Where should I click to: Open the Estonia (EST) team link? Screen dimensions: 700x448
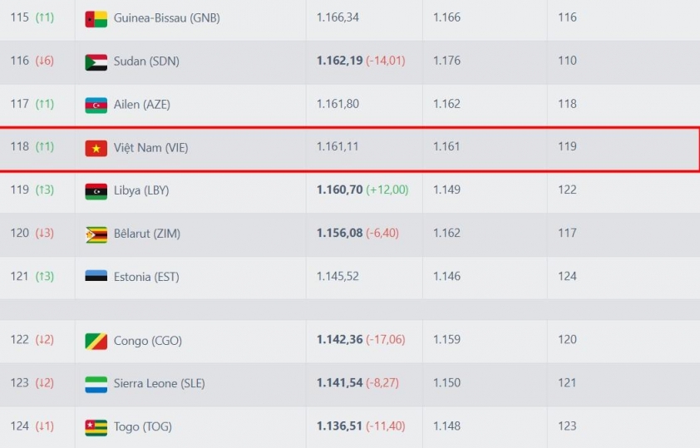pyautogui.click(x=146, y=277)
